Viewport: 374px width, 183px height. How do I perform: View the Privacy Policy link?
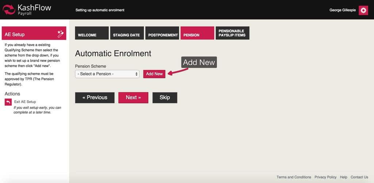325,177
